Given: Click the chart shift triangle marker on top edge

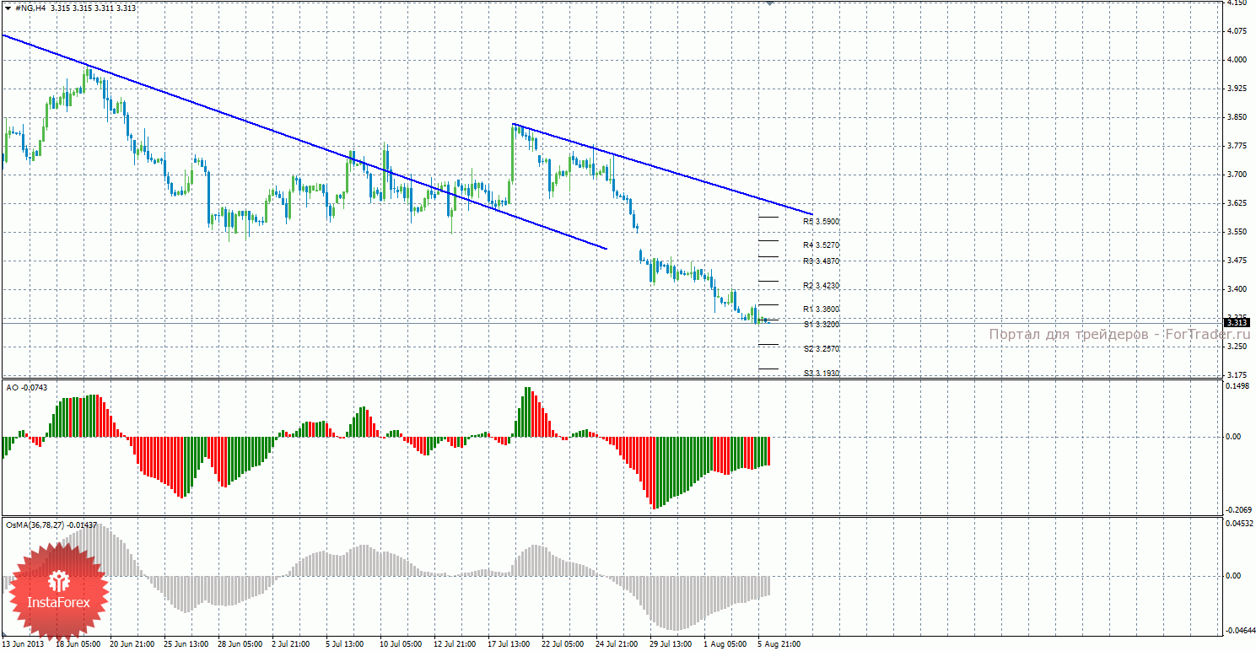Looking at the screenshot, I should [x=768, y=3].
